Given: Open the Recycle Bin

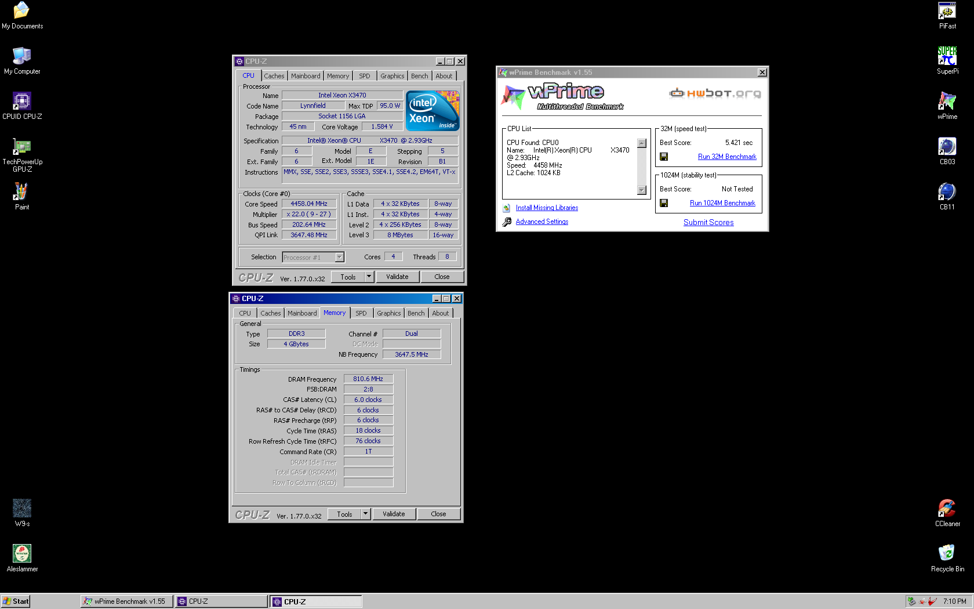Looking at the screenshot, I should (947, 559).
